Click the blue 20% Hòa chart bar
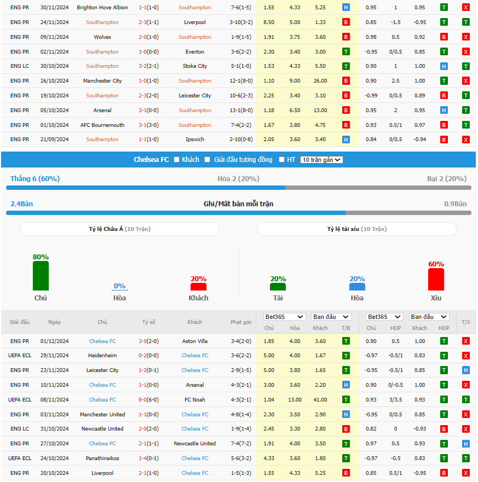This screenshot has height=482, width=478. (357, 287)
